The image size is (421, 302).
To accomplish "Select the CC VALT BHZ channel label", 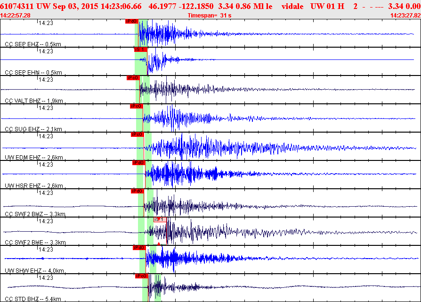I will click(x=34, y=101).
